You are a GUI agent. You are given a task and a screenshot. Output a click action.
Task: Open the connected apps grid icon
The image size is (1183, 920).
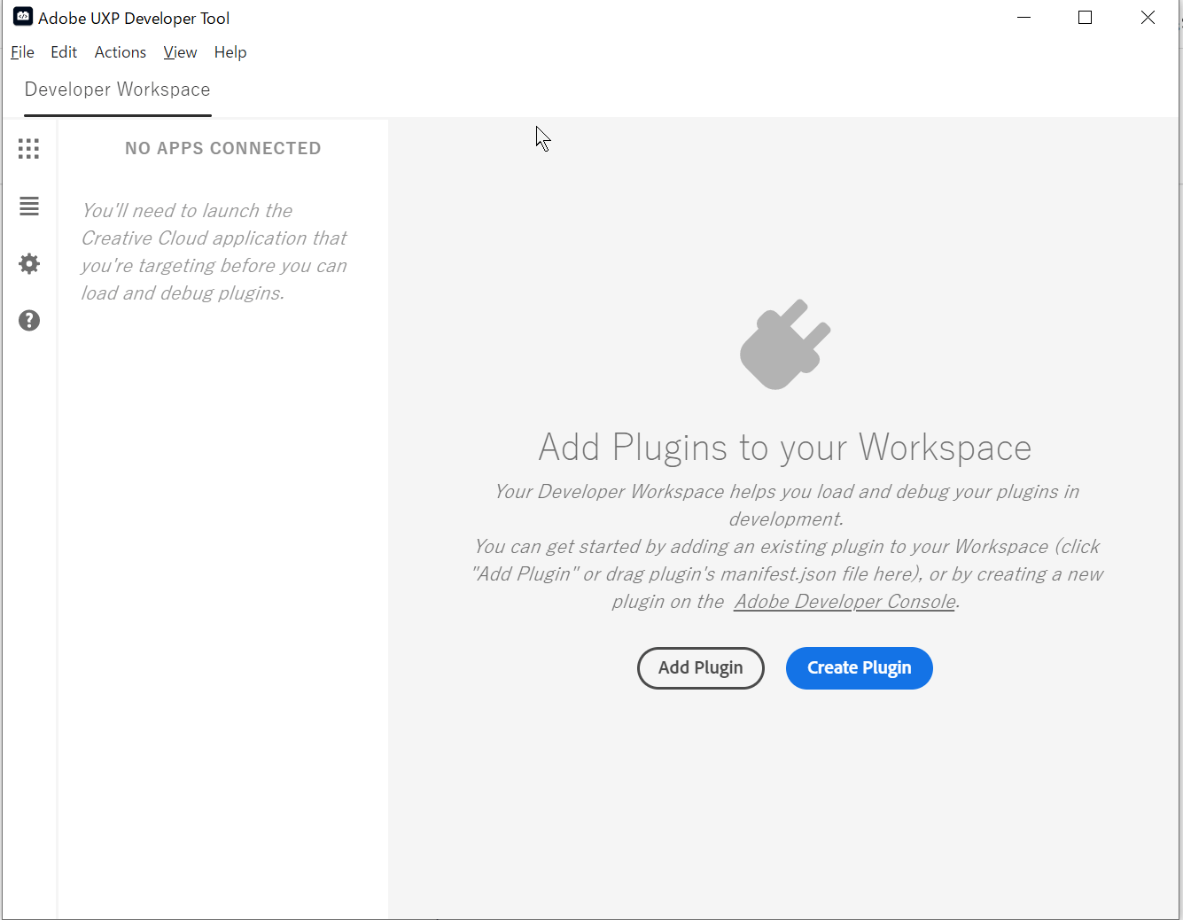28,148
